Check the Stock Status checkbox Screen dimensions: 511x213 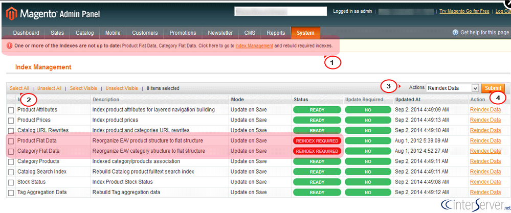[x=11, y=182]
